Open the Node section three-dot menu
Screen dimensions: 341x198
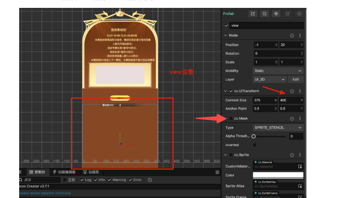pyautogui.click(x=300, y=35)
